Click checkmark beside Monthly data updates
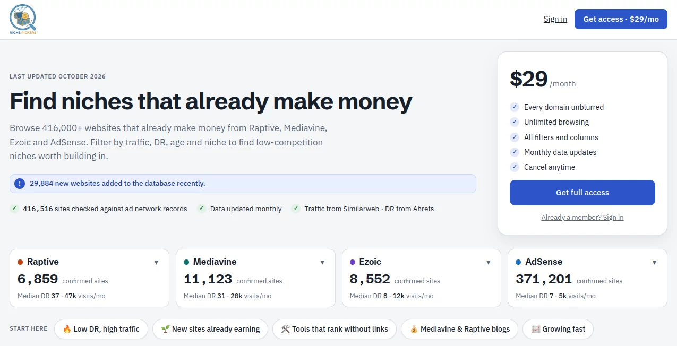The width and height of the screenshot is (677, 346). pyautogui.click(x=514, y=152)
